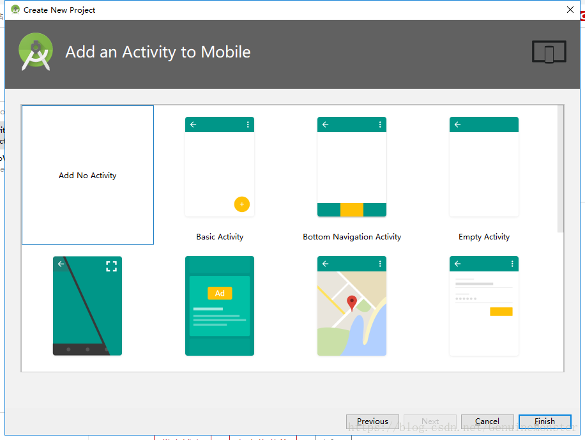Click the yellow Ad badge in AdMob thumbnail
585x440 pixels.
pyautogui.click(x=220, y=293)
